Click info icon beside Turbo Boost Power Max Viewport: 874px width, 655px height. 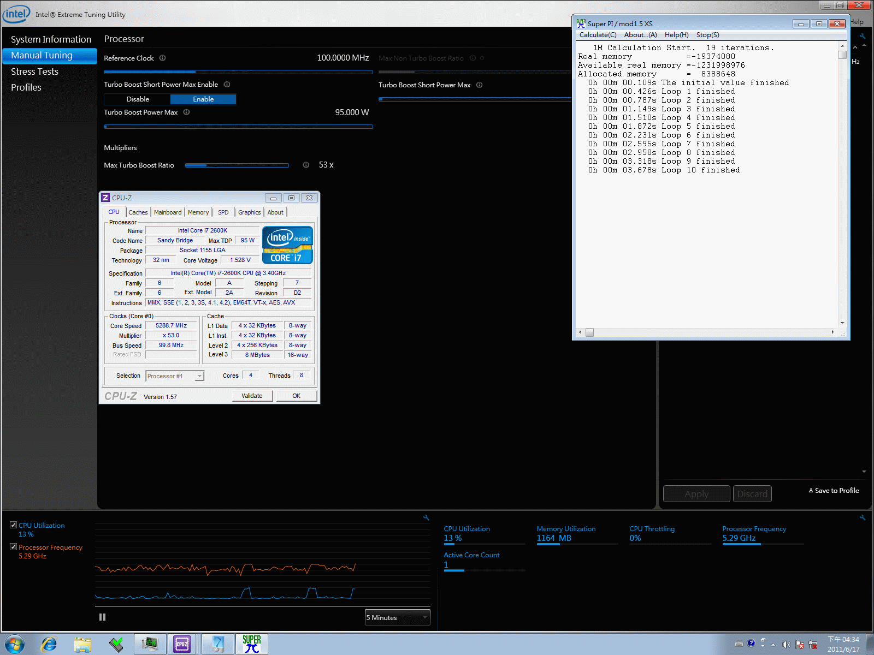186,112
